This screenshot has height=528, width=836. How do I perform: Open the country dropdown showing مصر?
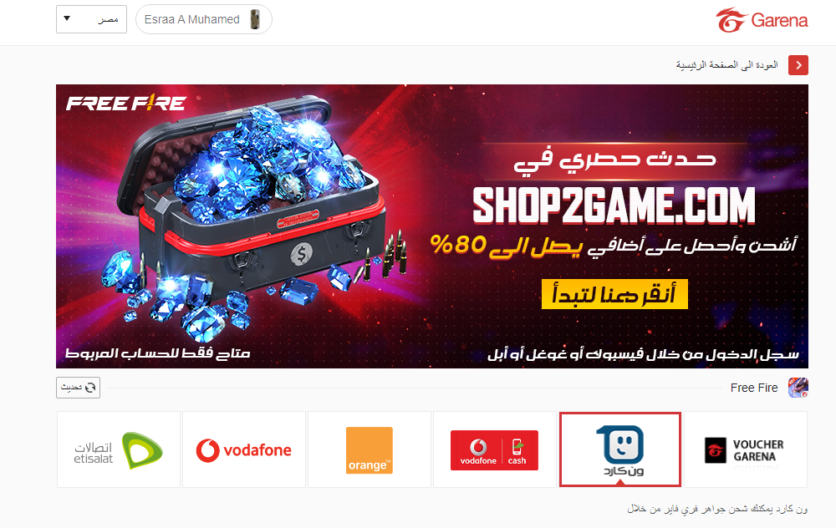91,19
